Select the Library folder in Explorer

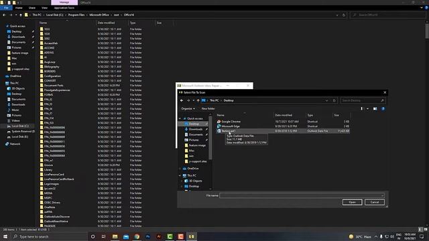(48, 170)
